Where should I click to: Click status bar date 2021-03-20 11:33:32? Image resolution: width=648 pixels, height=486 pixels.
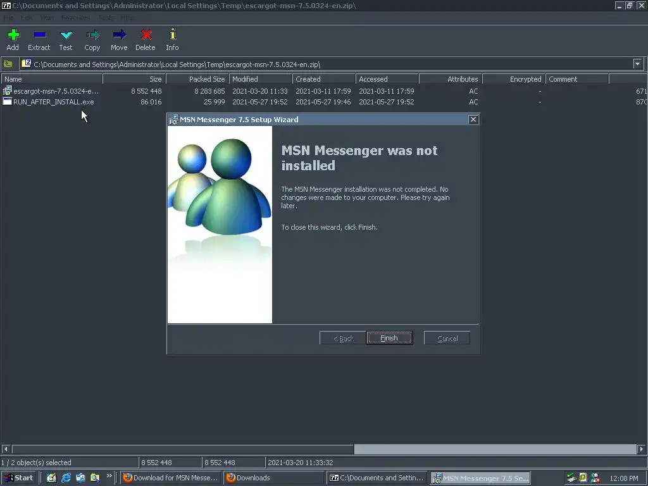(301, 463)
